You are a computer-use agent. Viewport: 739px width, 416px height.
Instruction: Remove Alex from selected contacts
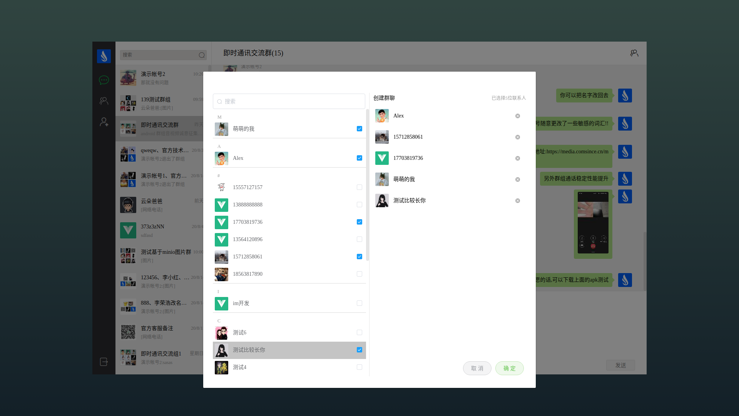click(518, 116)
